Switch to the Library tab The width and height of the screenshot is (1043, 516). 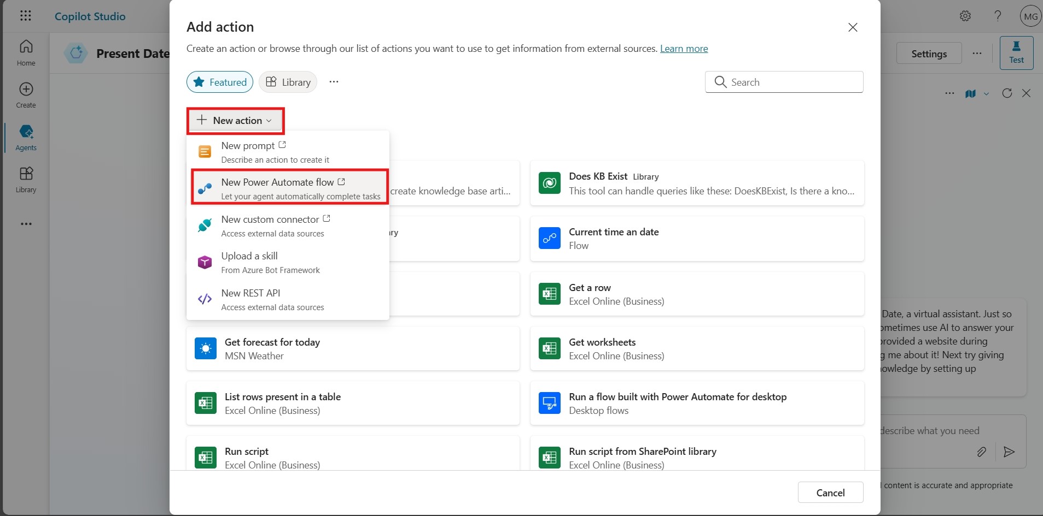[288, 82]
